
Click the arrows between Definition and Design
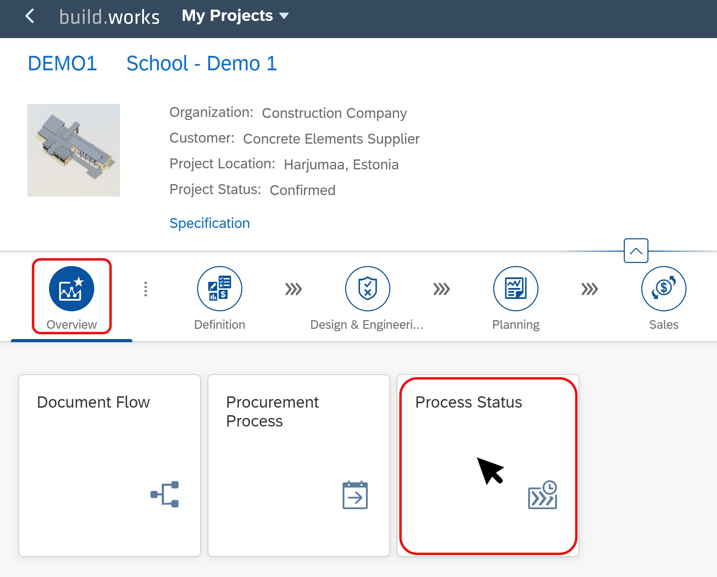(294, 289)
